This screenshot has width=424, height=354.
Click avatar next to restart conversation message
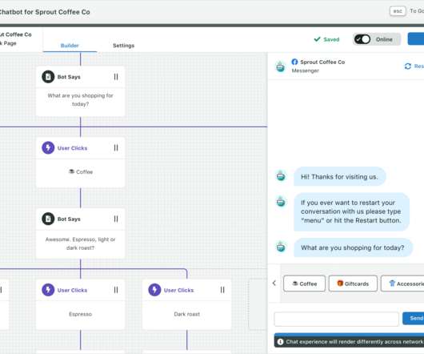tap(281, 201)
